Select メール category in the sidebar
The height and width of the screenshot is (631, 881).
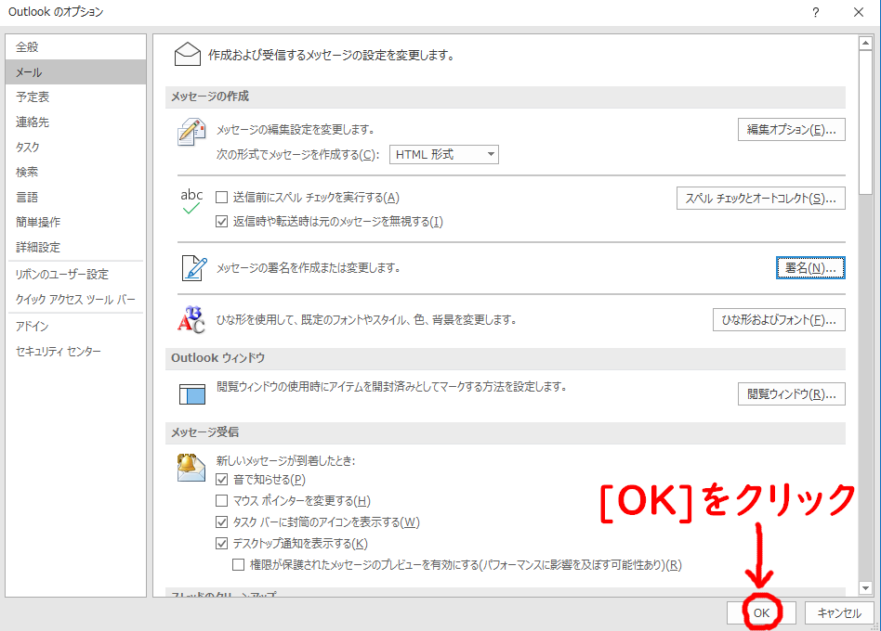click(76, 72)
